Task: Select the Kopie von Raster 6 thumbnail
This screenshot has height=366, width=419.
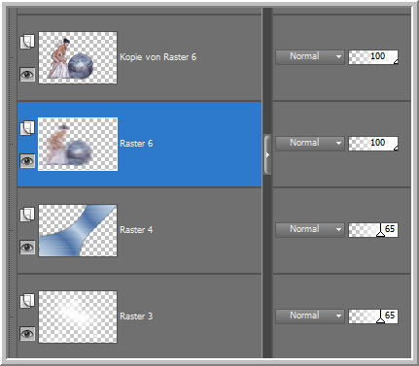Action: [x=78, y=57]
